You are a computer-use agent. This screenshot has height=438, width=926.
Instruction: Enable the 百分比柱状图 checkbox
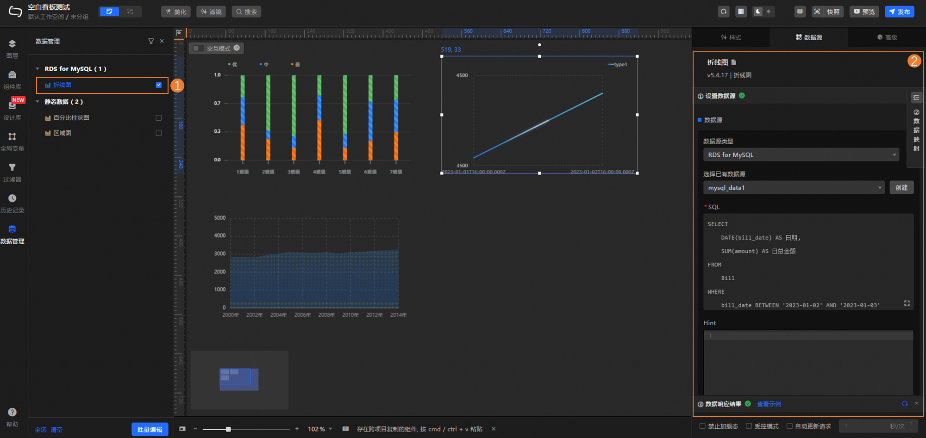pyautogui.click(x=158, y=117)
